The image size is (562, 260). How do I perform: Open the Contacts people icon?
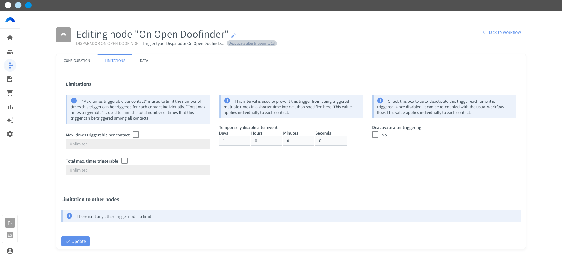(x=10, y=52)
